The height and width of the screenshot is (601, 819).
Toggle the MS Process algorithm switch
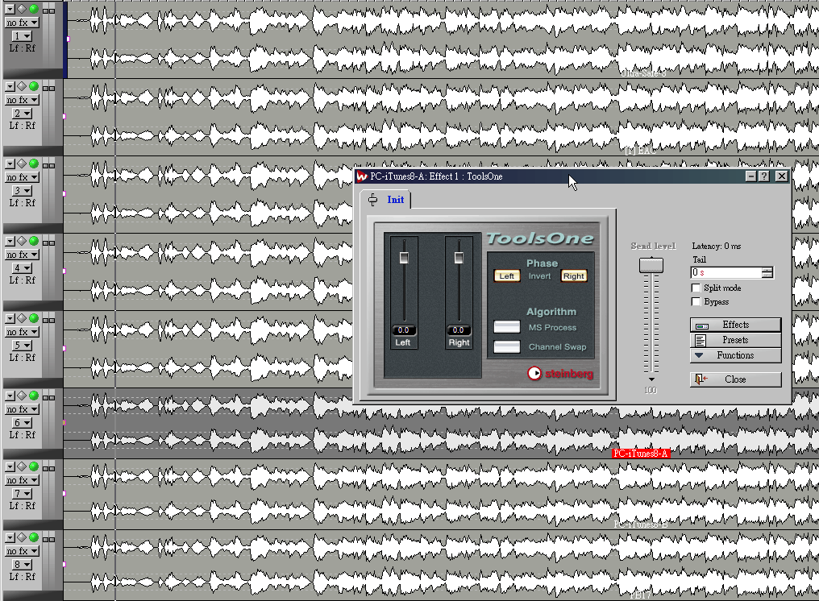pos(507,327)
